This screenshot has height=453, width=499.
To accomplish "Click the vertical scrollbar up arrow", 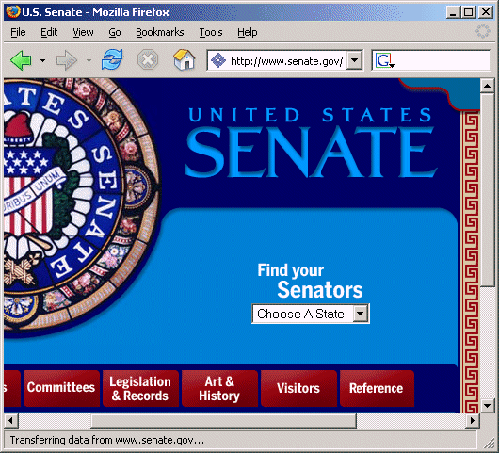I will click(487, 86).
